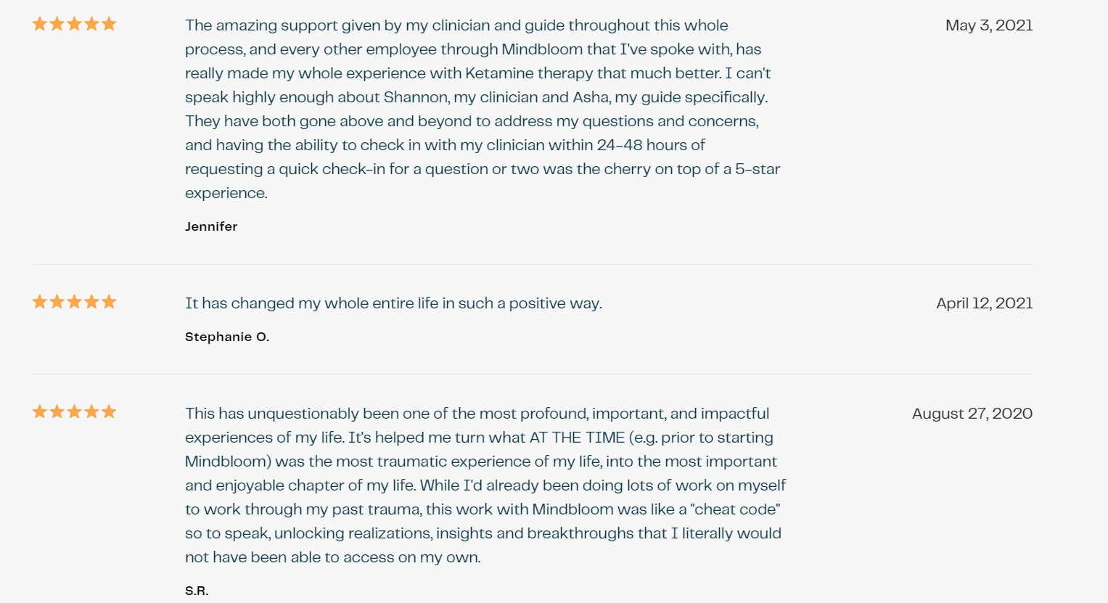Screen dimensions: 1108x603
Task: Click third star of Jennifer's review rating
Action: click(x=74, y=24)
